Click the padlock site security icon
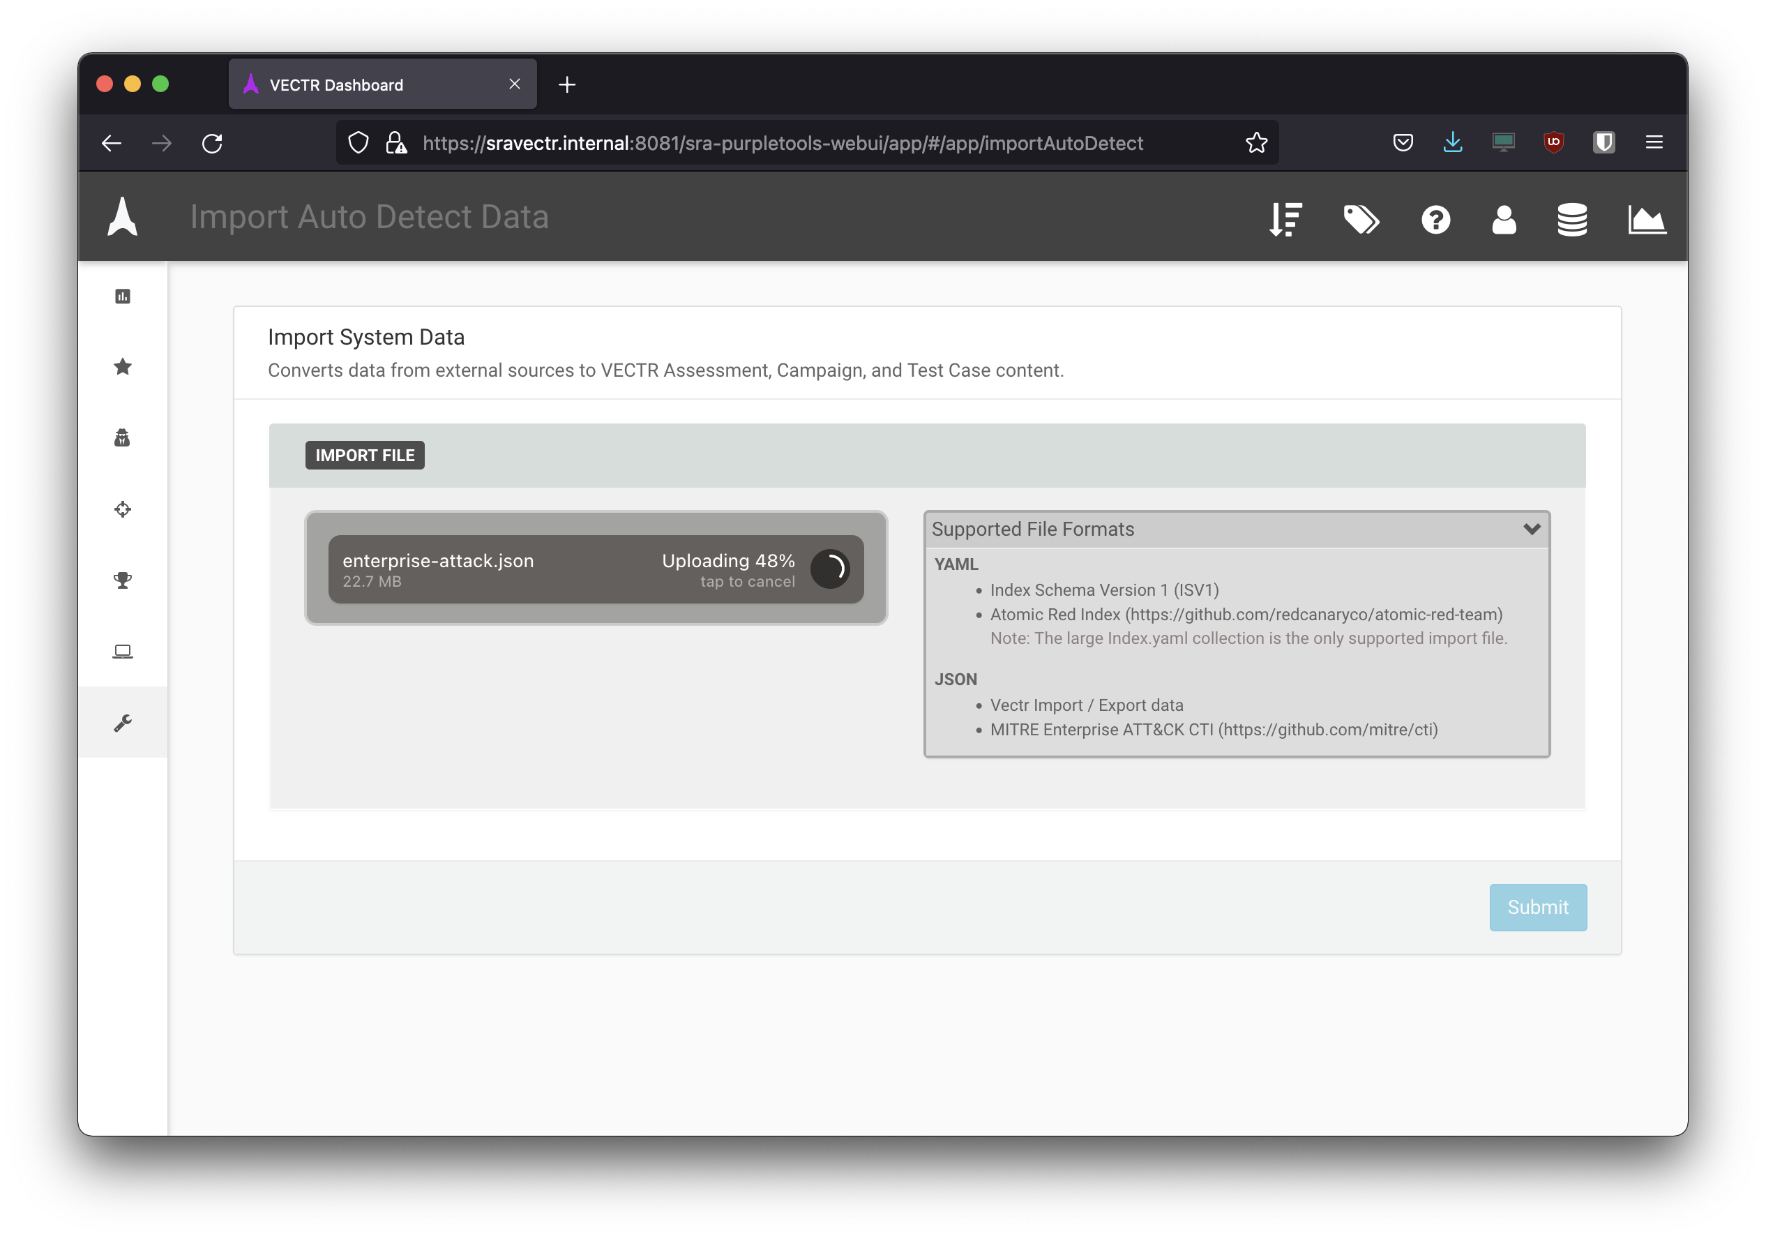This screenshot has width=1766, height=1239. [395, 143]
